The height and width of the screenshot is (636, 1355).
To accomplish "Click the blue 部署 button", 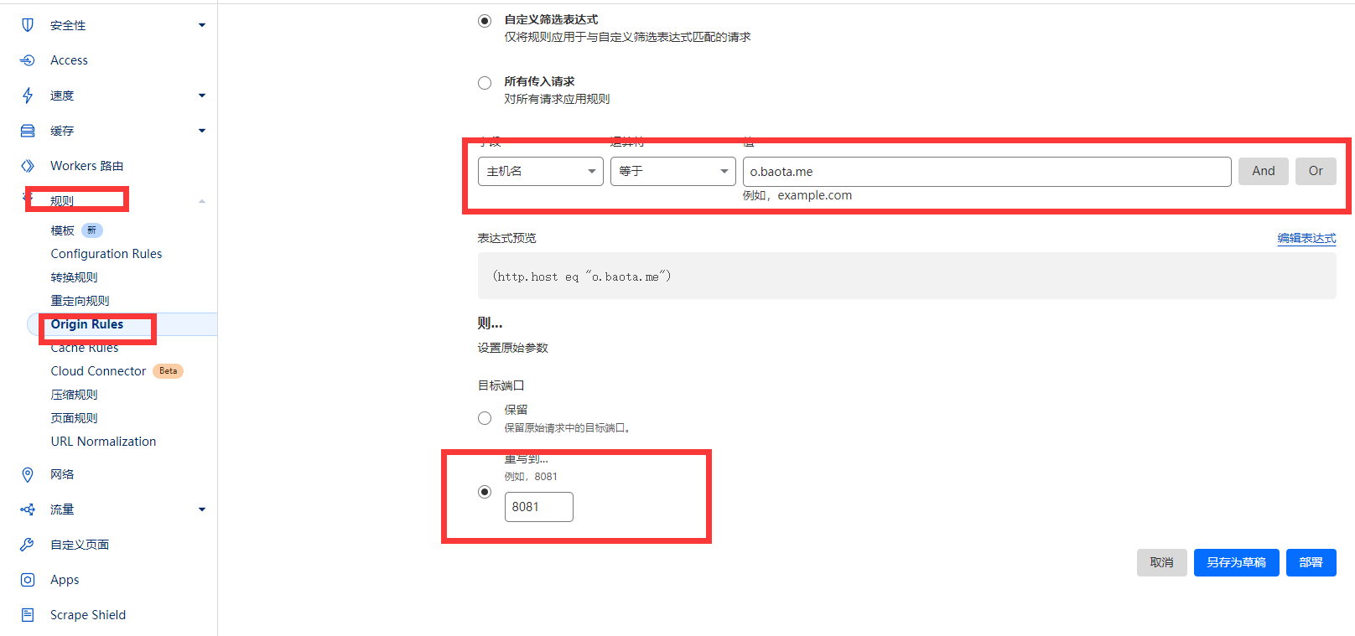I will 1311,562.
